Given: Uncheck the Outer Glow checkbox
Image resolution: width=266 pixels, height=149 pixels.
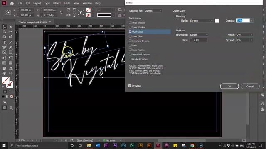Looking at the screenshot, I should click(x=130, y=31).
